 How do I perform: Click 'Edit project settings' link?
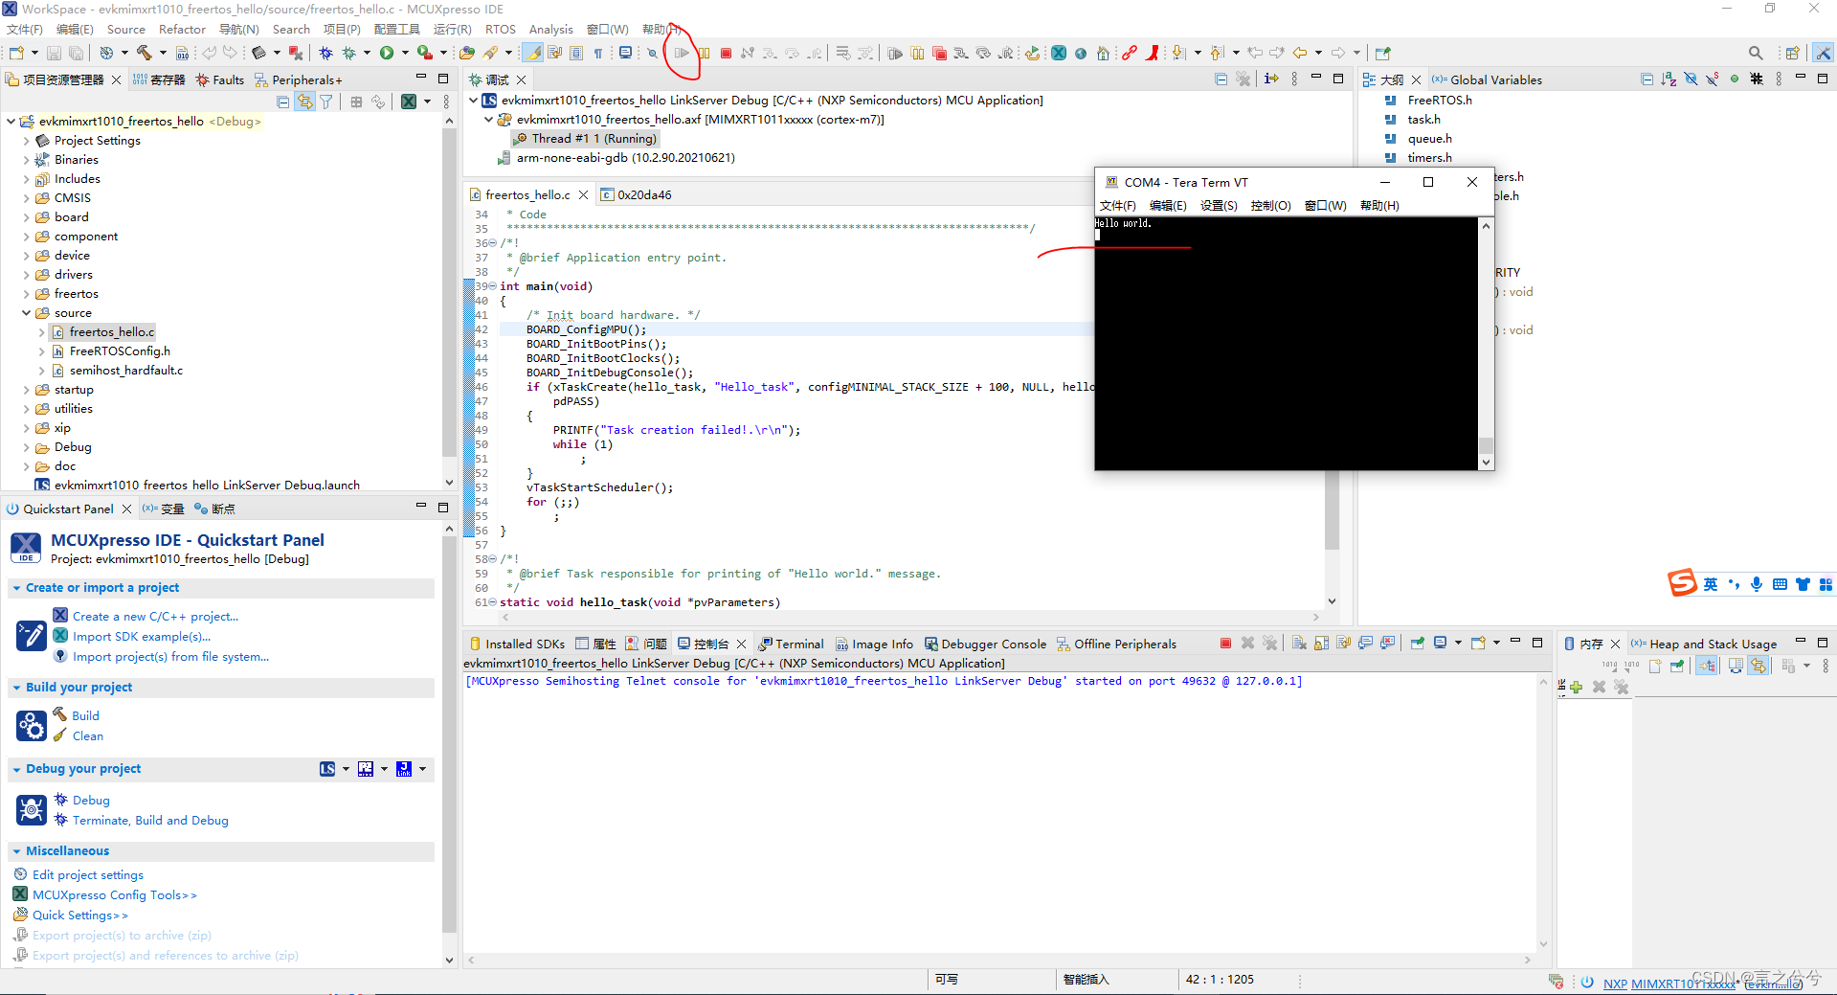(x=88, y=875)
